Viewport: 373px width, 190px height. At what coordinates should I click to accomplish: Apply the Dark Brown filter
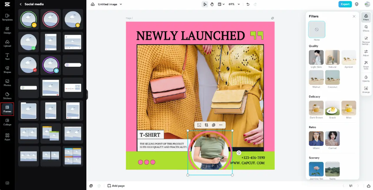(x=316, y=108)
